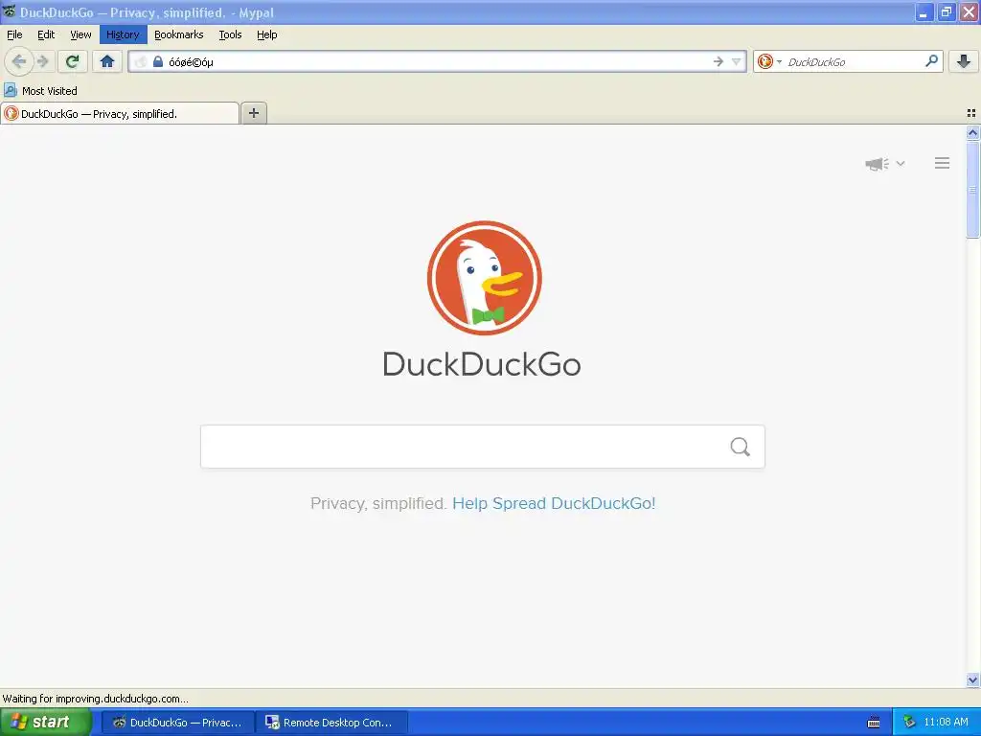The height and width of the screenshot is (736, 981).
Task: Open the Downloads arrow button
Action: click(964, 61)
